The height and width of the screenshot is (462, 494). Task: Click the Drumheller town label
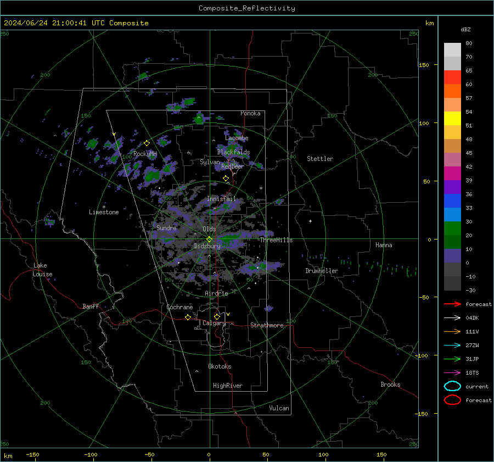[322, 271]
